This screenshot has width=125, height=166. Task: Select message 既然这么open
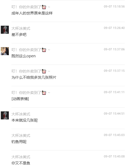coord(24,56)
